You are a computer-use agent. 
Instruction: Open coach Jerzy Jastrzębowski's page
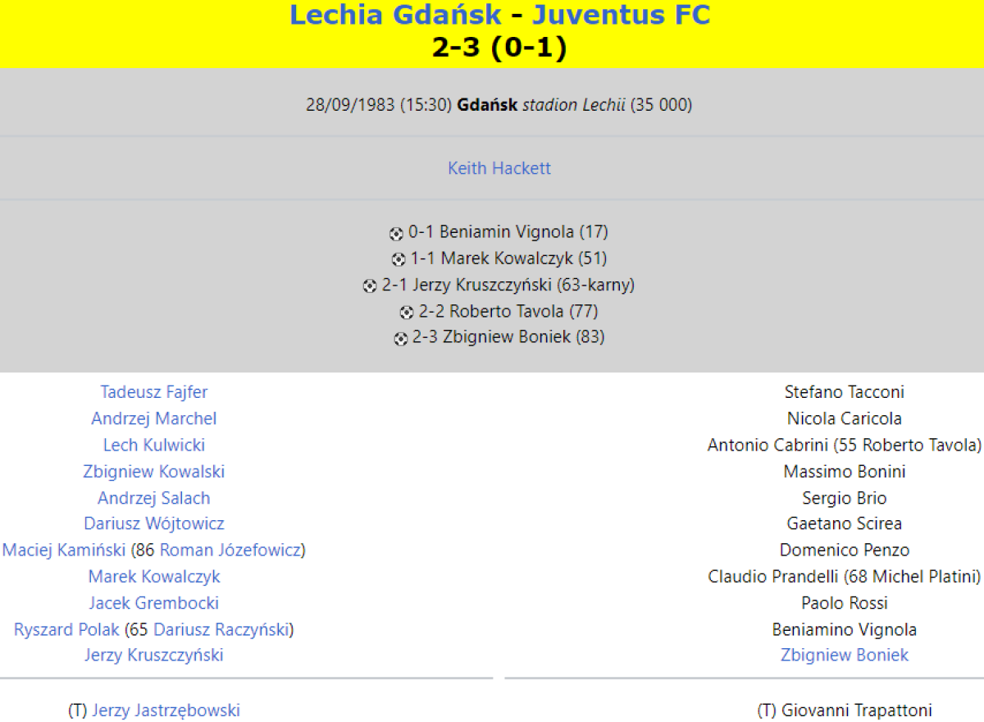click(x=166, y=711)
